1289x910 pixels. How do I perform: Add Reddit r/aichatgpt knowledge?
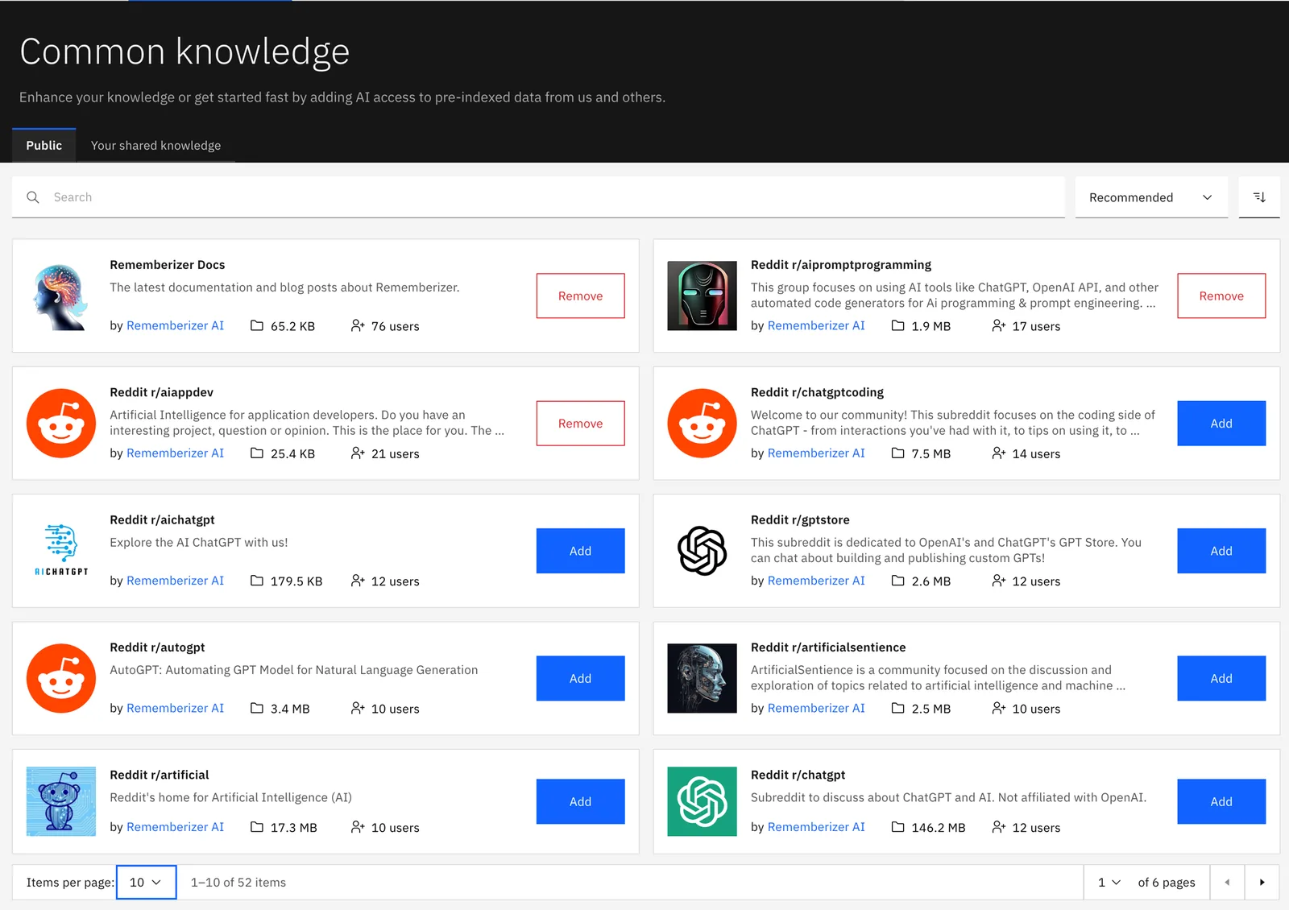[580, 551]
